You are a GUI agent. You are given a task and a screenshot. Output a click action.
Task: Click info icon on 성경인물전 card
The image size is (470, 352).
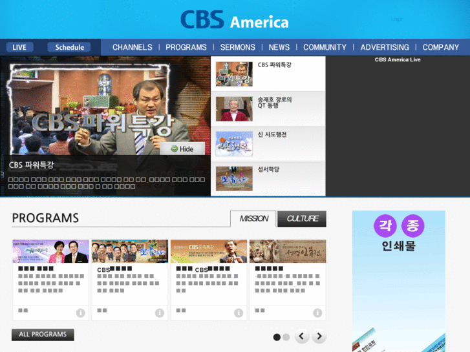point(317,313)
